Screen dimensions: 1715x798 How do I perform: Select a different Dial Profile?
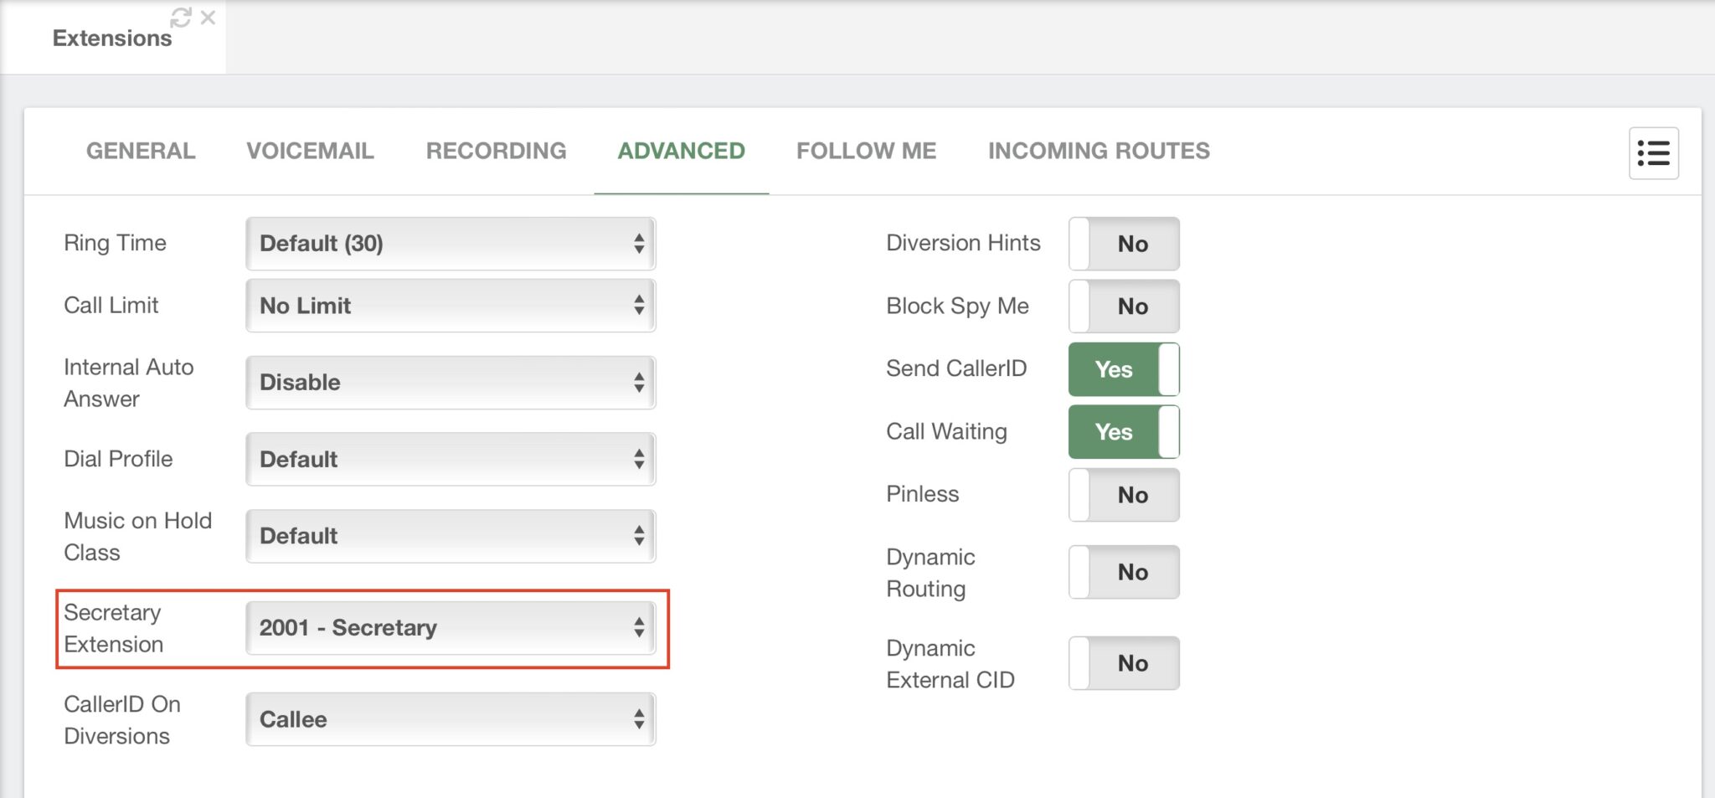tap(450, 459)
